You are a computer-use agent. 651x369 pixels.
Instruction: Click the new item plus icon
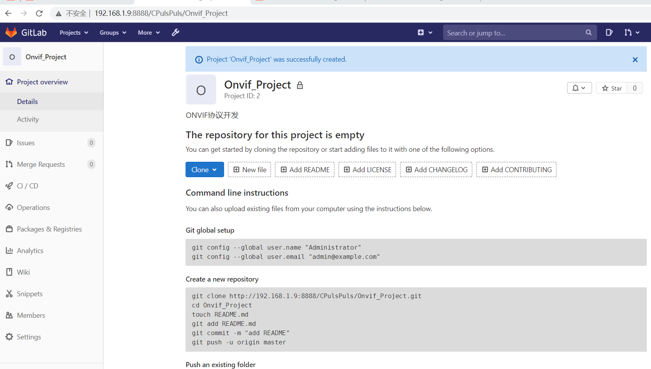pyautogui.click(x=421, y=33)
